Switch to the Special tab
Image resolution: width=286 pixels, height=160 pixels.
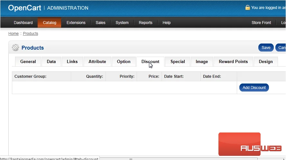[178, 62]
